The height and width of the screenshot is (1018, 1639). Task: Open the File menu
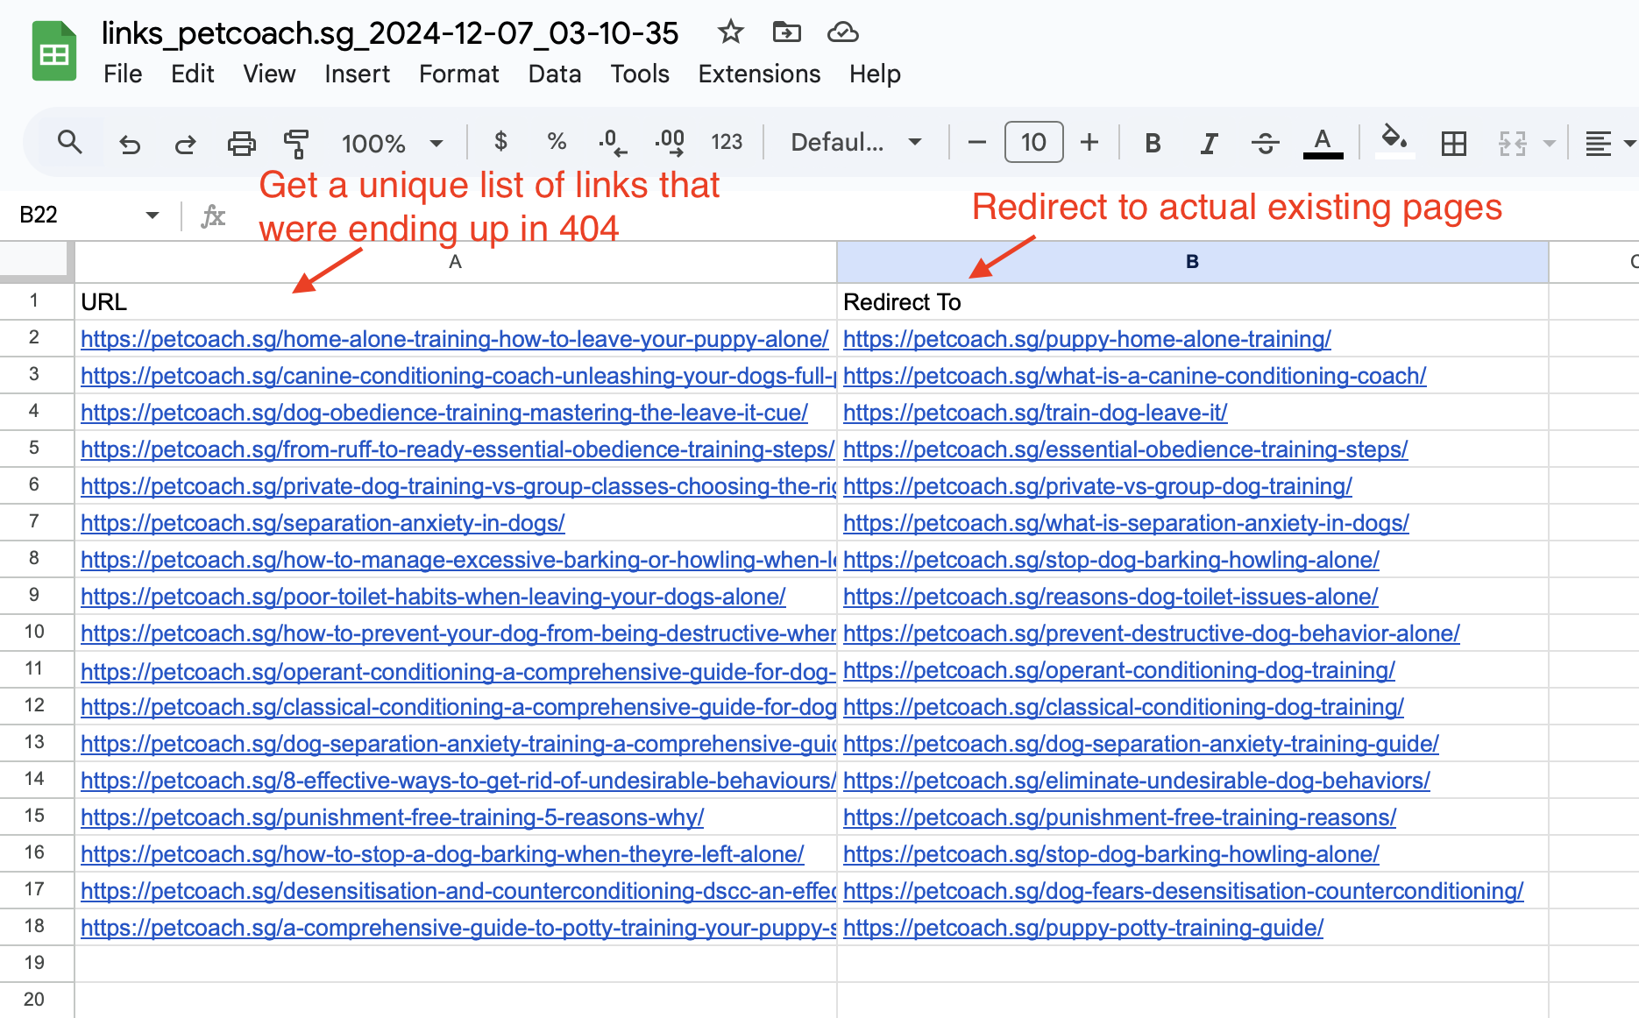123,74
